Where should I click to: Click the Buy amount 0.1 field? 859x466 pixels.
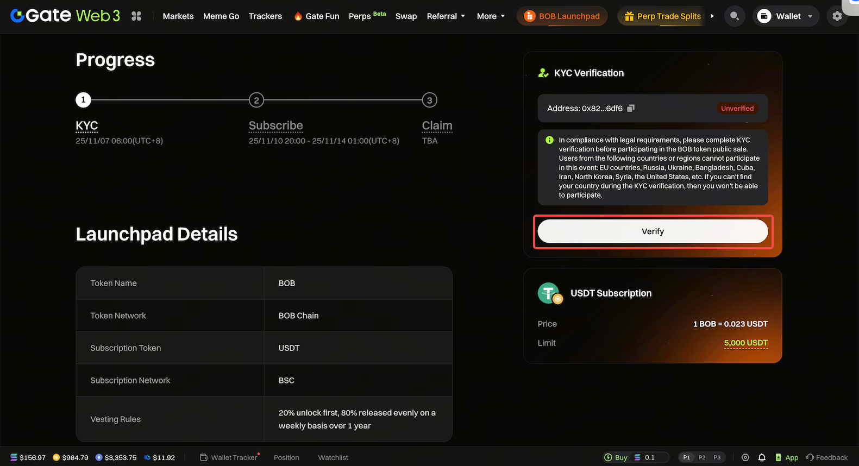650,457
